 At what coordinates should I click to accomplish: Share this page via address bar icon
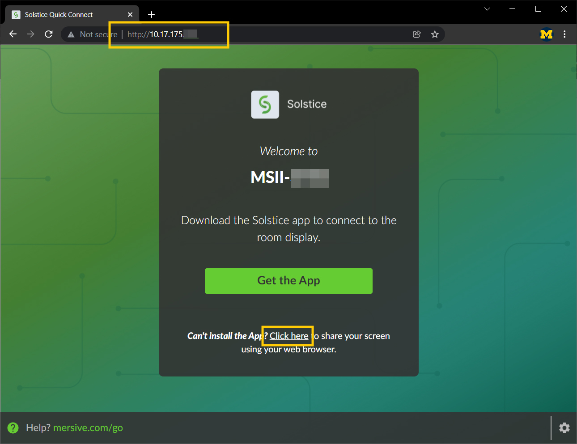416,34
